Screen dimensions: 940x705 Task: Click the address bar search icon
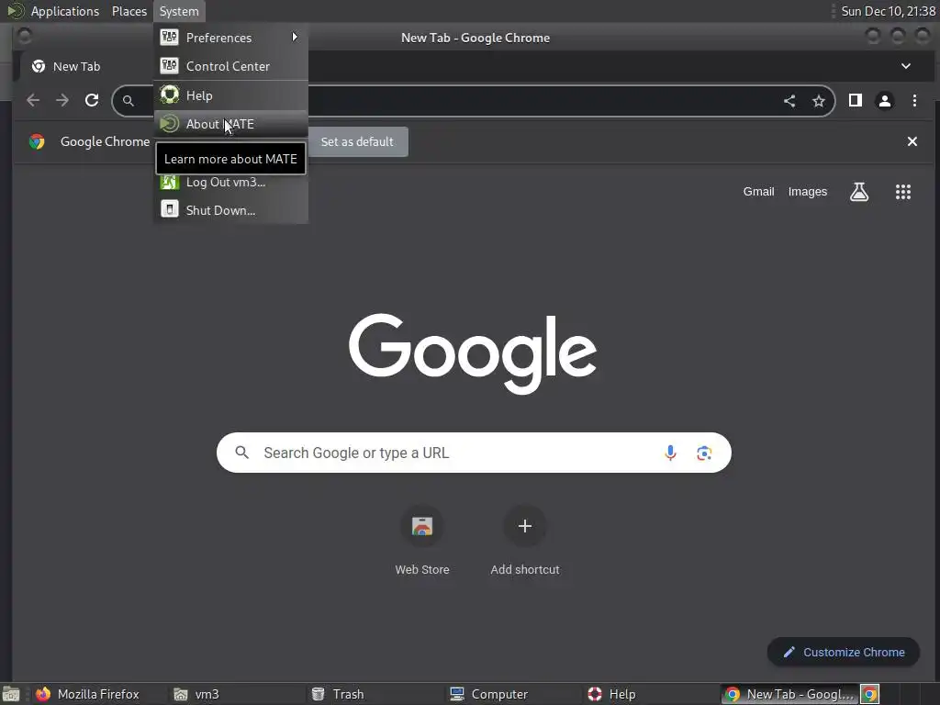[x=129, y=101]
